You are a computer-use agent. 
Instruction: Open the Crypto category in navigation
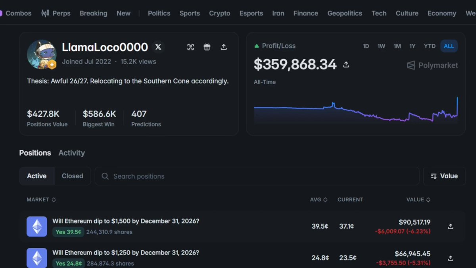pos(220,13)
